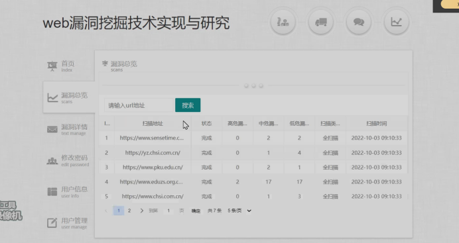Viewport: 459px width, 243px height.
Task: Click the 扫描类... column header
Action: click(x=330, y=124)
